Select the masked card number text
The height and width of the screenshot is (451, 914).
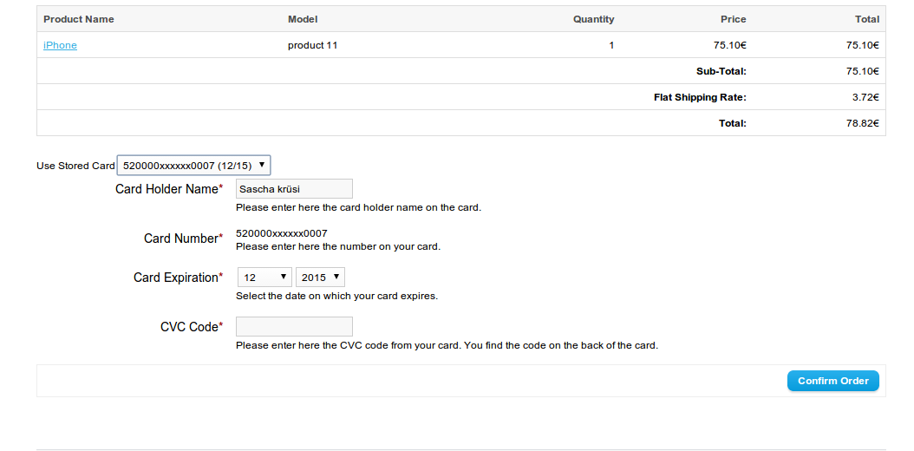pos(281,233)
